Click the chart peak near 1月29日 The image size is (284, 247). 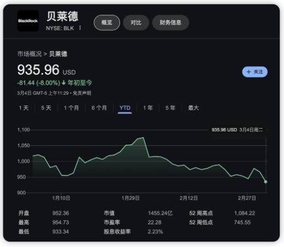(143, 138)
